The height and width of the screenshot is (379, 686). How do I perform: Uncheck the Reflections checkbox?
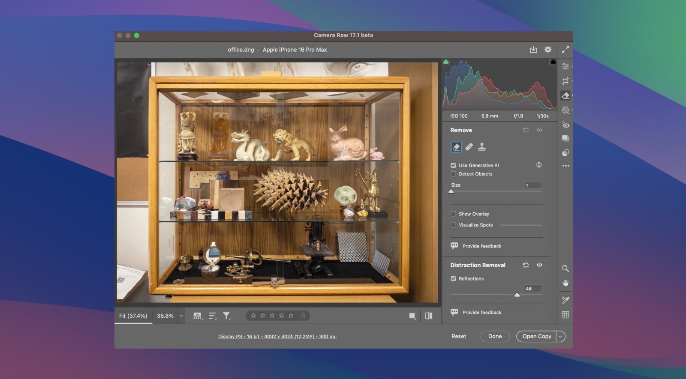[x=453, y=278]
